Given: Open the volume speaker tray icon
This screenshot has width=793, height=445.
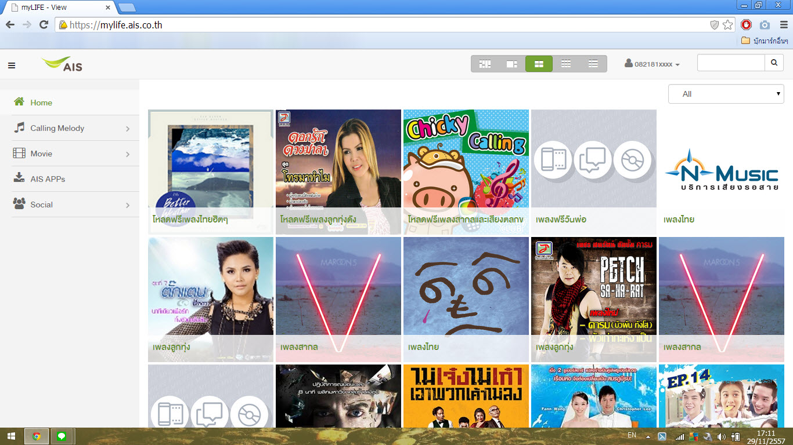Looking at the screenshot, I should point(722,436).
